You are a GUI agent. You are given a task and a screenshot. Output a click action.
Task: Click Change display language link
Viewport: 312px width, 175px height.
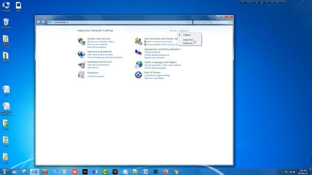(155, 68)
